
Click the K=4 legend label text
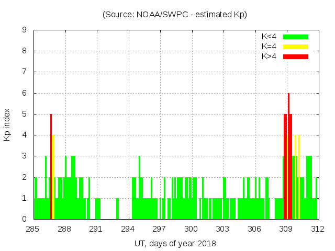coord(269,47)
